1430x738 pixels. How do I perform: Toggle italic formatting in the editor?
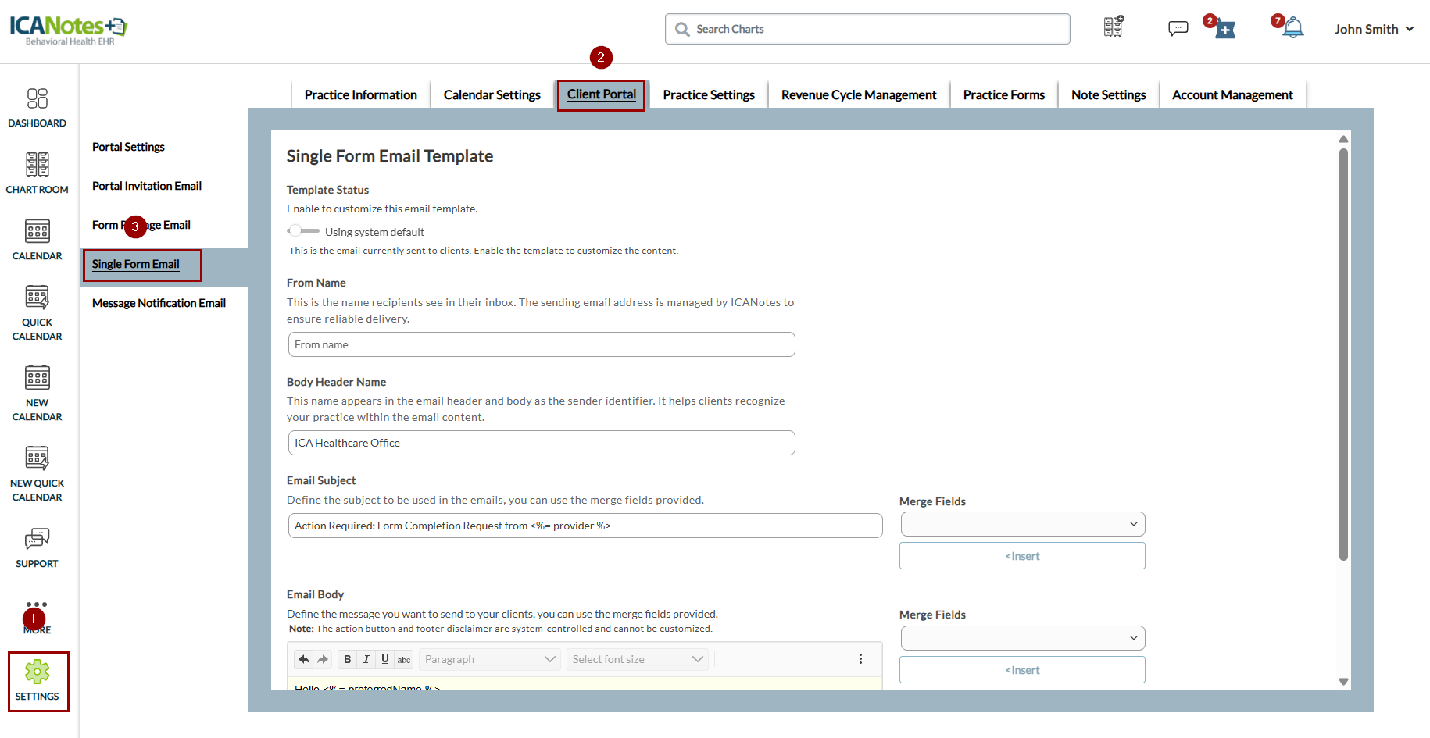pos(366,659)
